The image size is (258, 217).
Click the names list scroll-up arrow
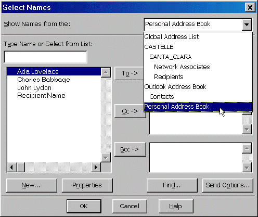coord(106,72)
